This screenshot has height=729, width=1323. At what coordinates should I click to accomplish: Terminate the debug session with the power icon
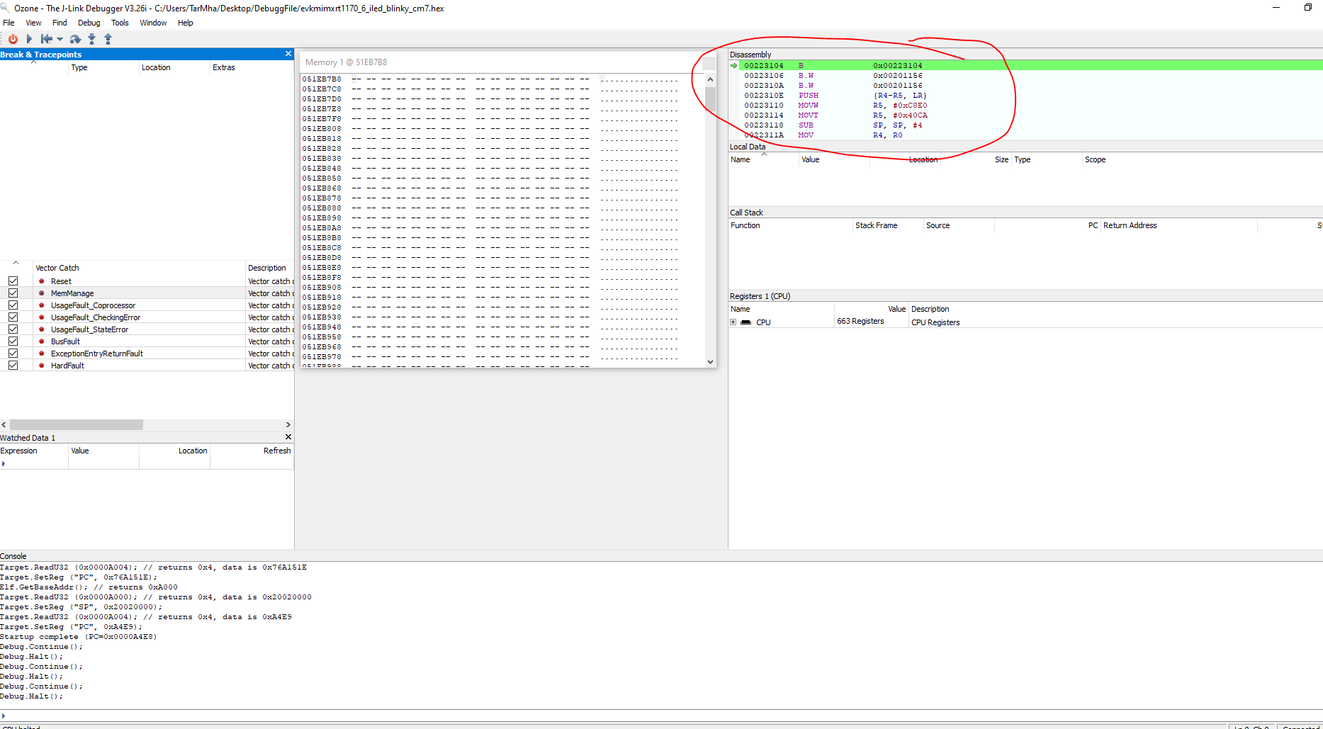(13, 39)
